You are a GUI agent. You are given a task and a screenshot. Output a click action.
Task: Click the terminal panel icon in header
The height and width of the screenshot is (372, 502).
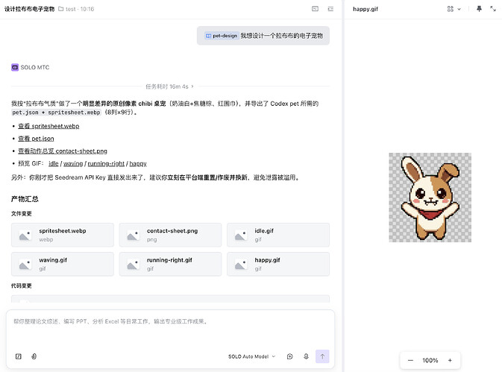click(x=315, y=9)
